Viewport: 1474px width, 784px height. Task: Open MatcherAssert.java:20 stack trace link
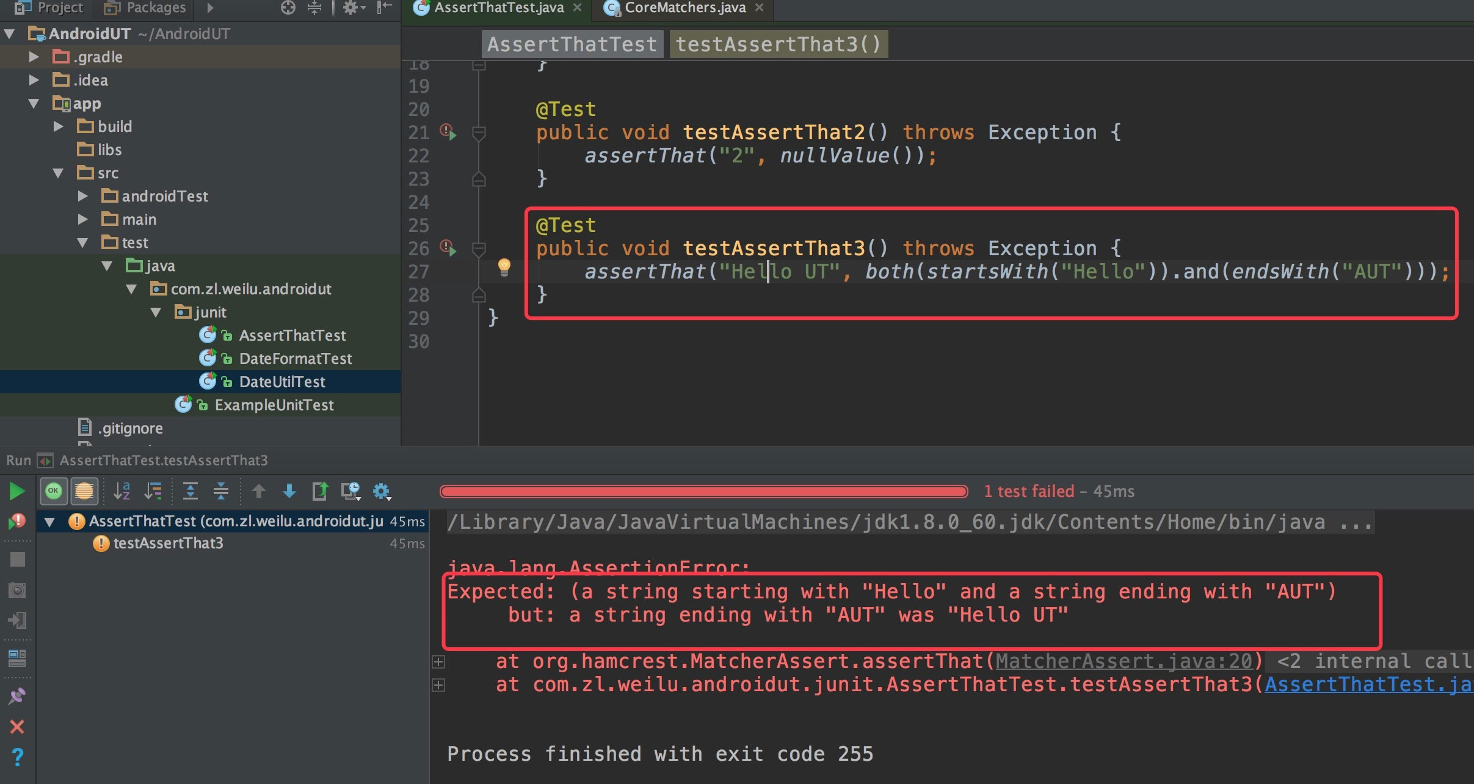(x=1124, y=661)
